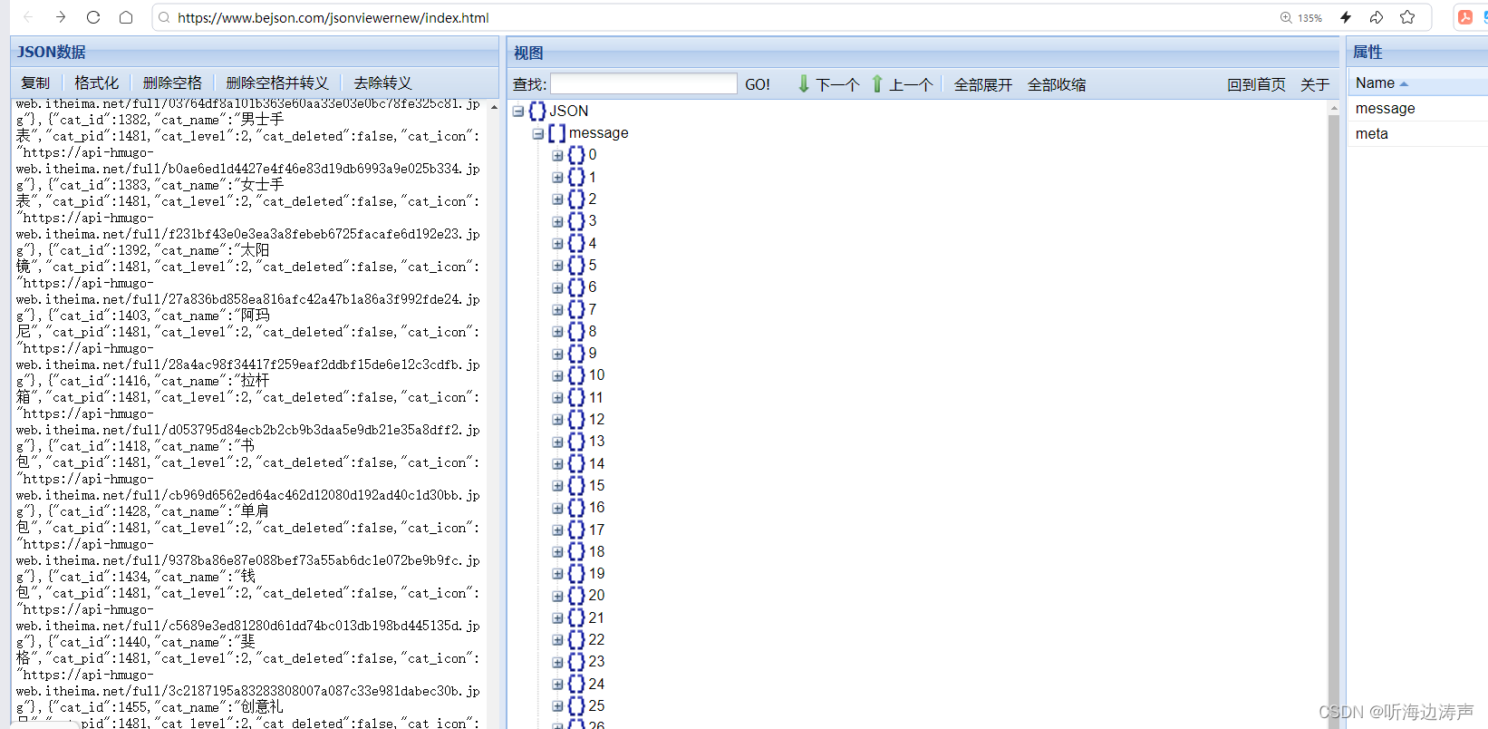Viewport: 1488px width, 729px height.
Task: Collapse the JSON root node
Action: [518, 112]
